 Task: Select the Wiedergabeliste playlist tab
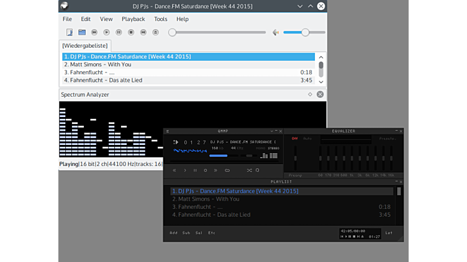[x=85, y=46]
